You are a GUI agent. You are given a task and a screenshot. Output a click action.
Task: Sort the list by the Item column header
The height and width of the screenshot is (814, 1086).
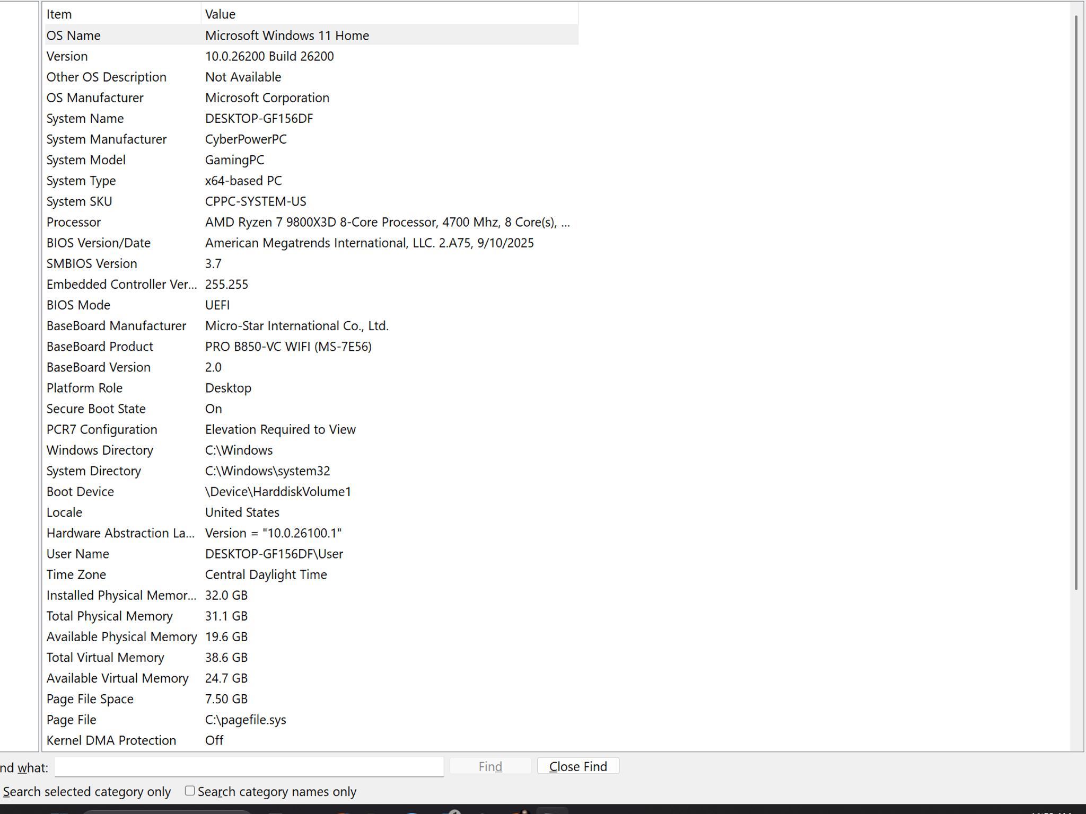123,14
